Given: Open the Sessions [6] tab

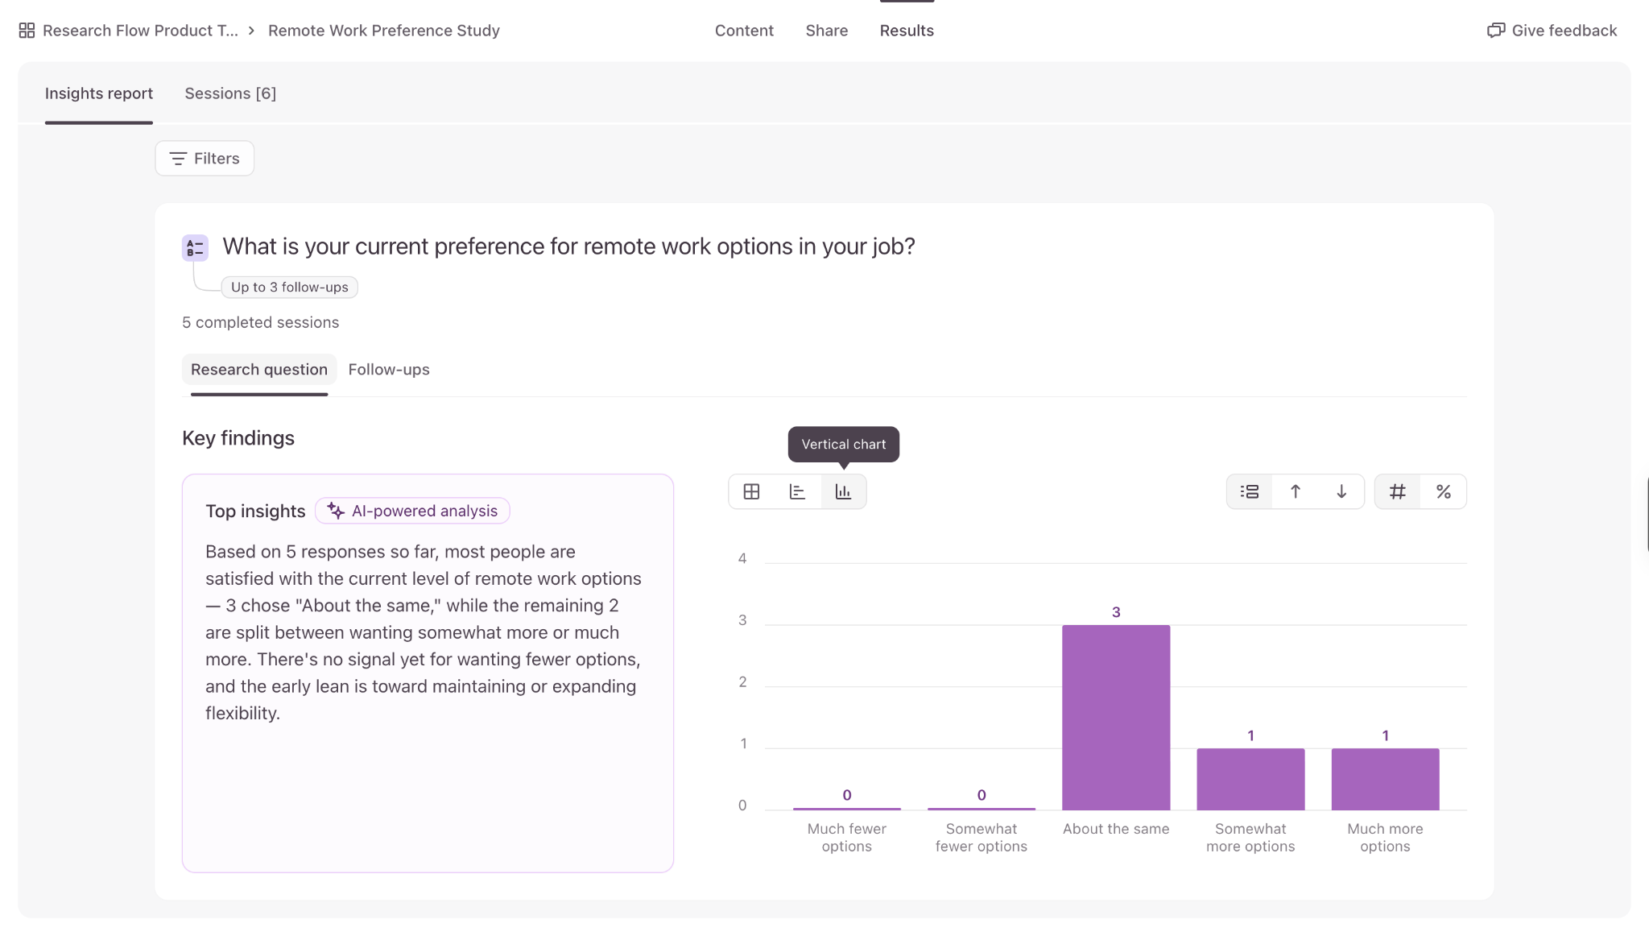Looking at the screenshot, I should (x=230, y=93).
